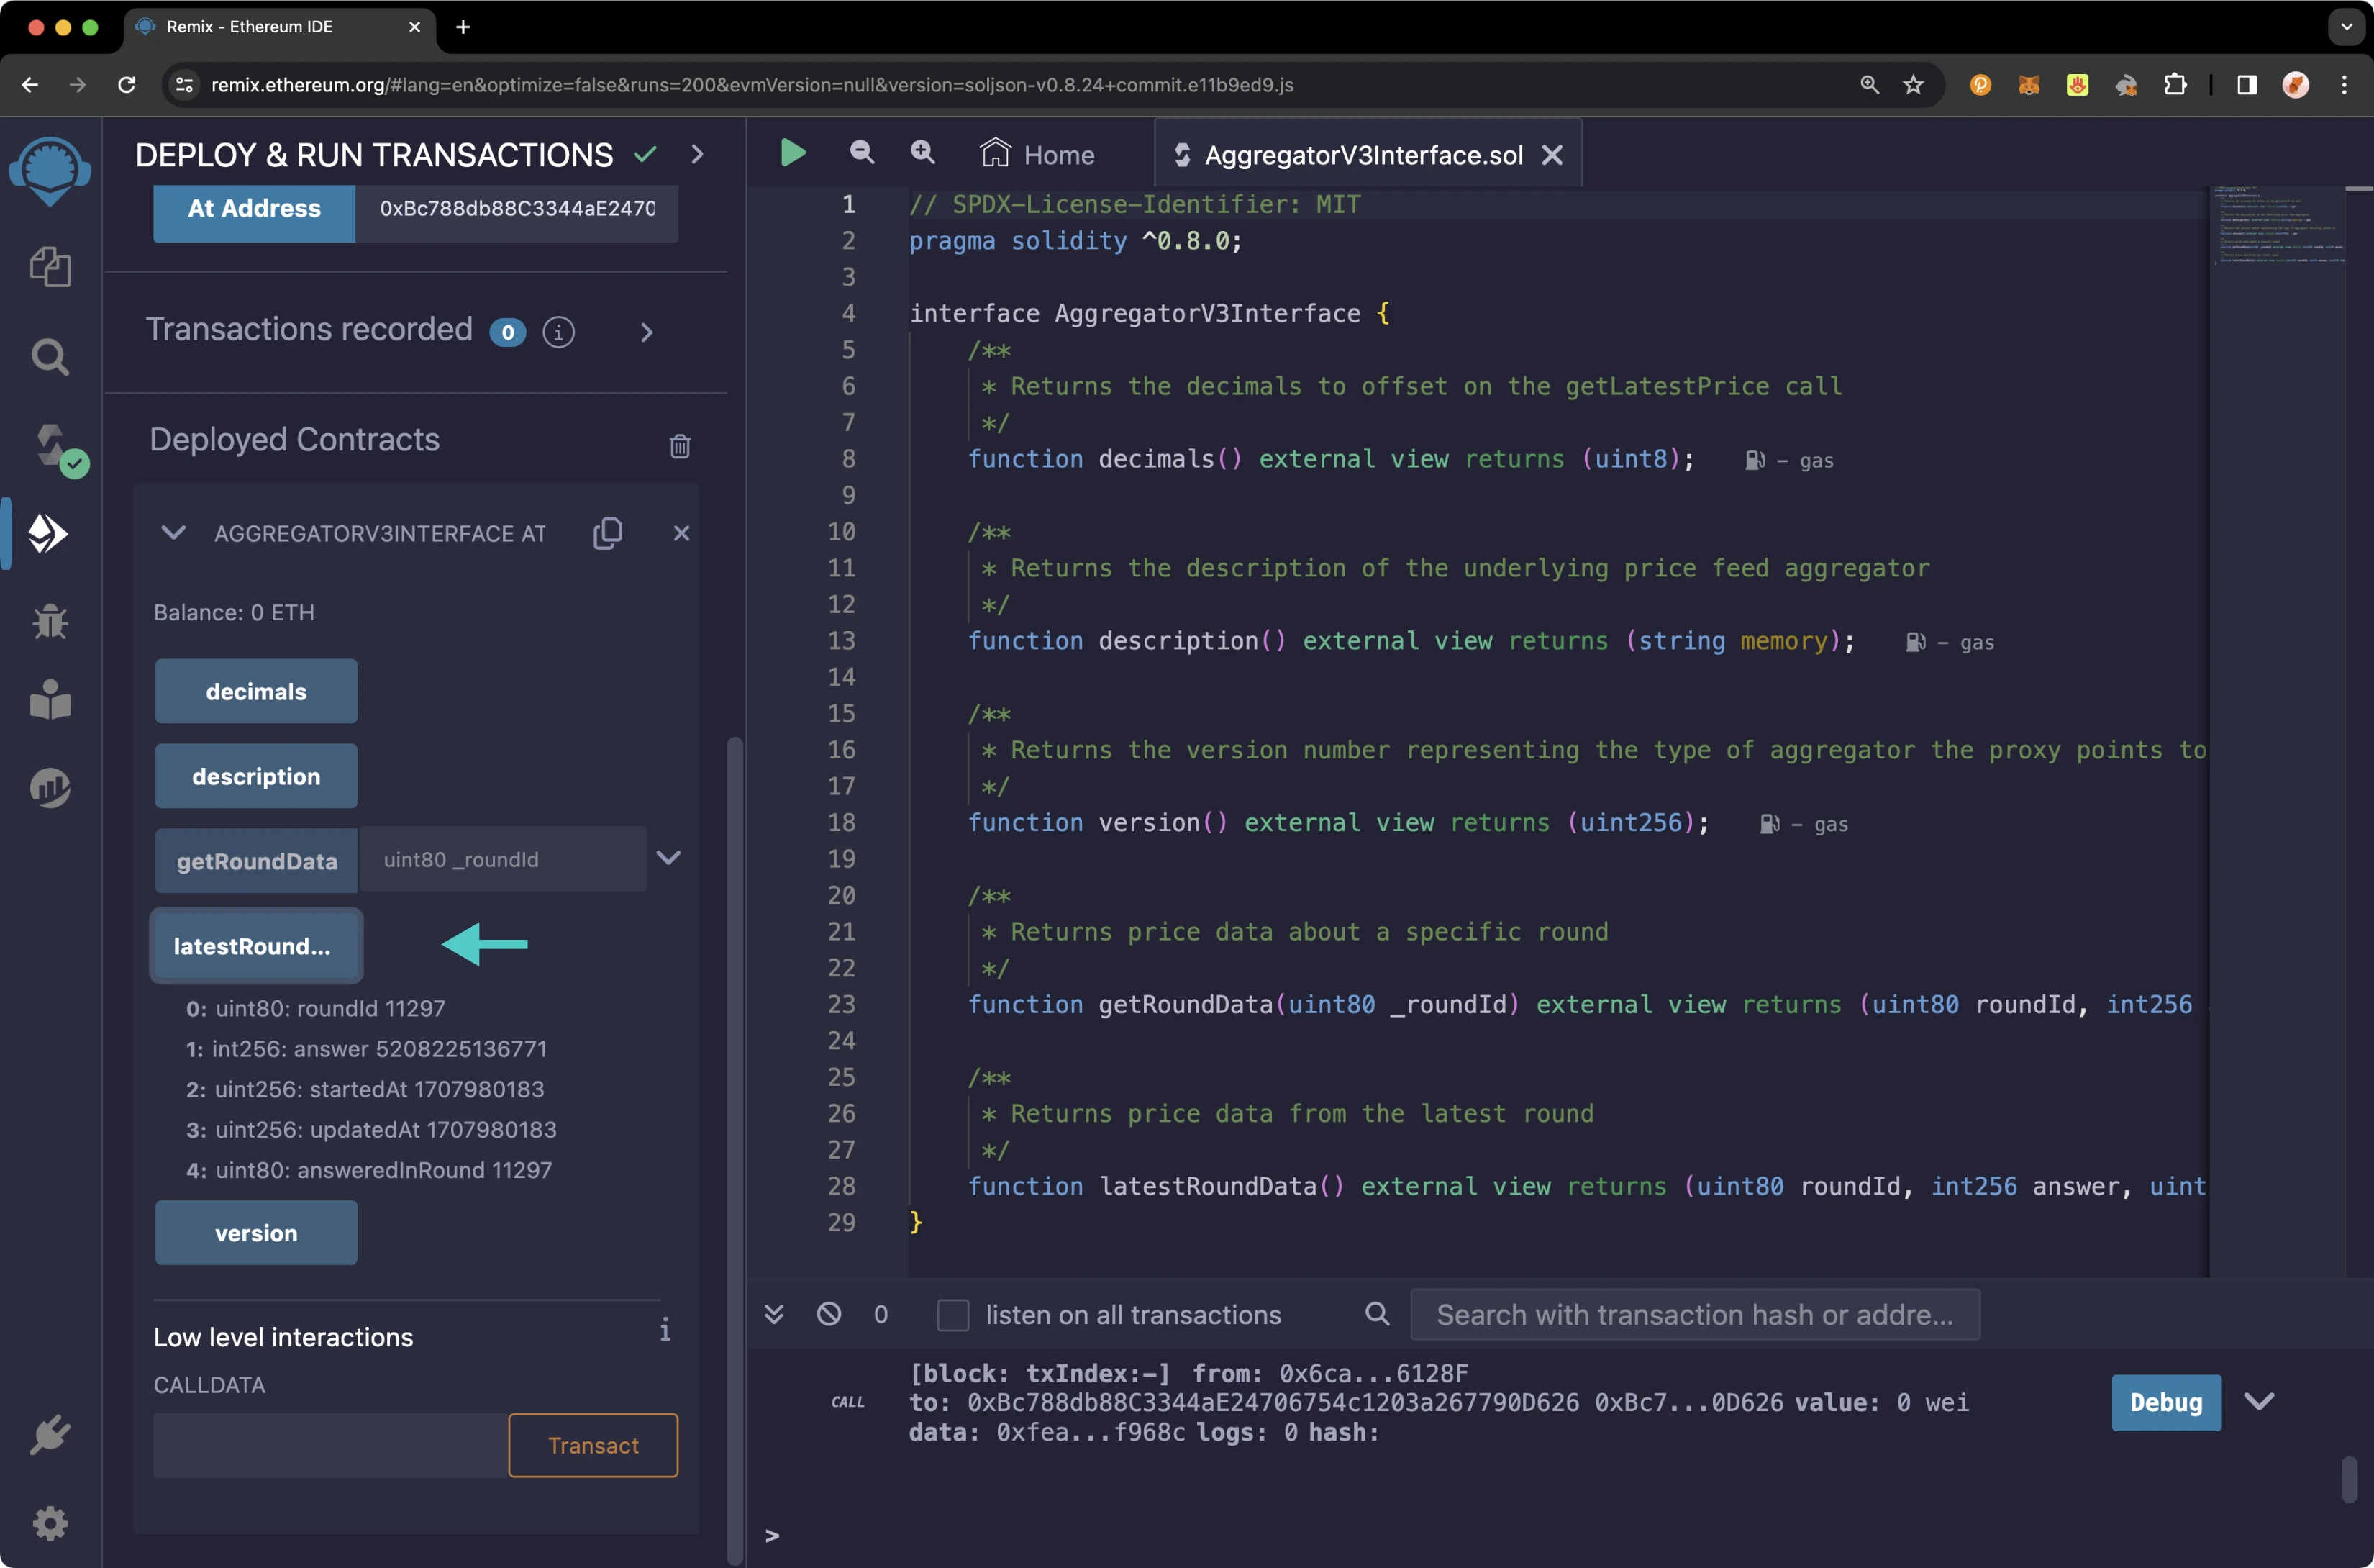The height and width of the screenshot is (1568, 2374).
Task: Open the Debugger bug icon in sidebar
Action: 50,622
